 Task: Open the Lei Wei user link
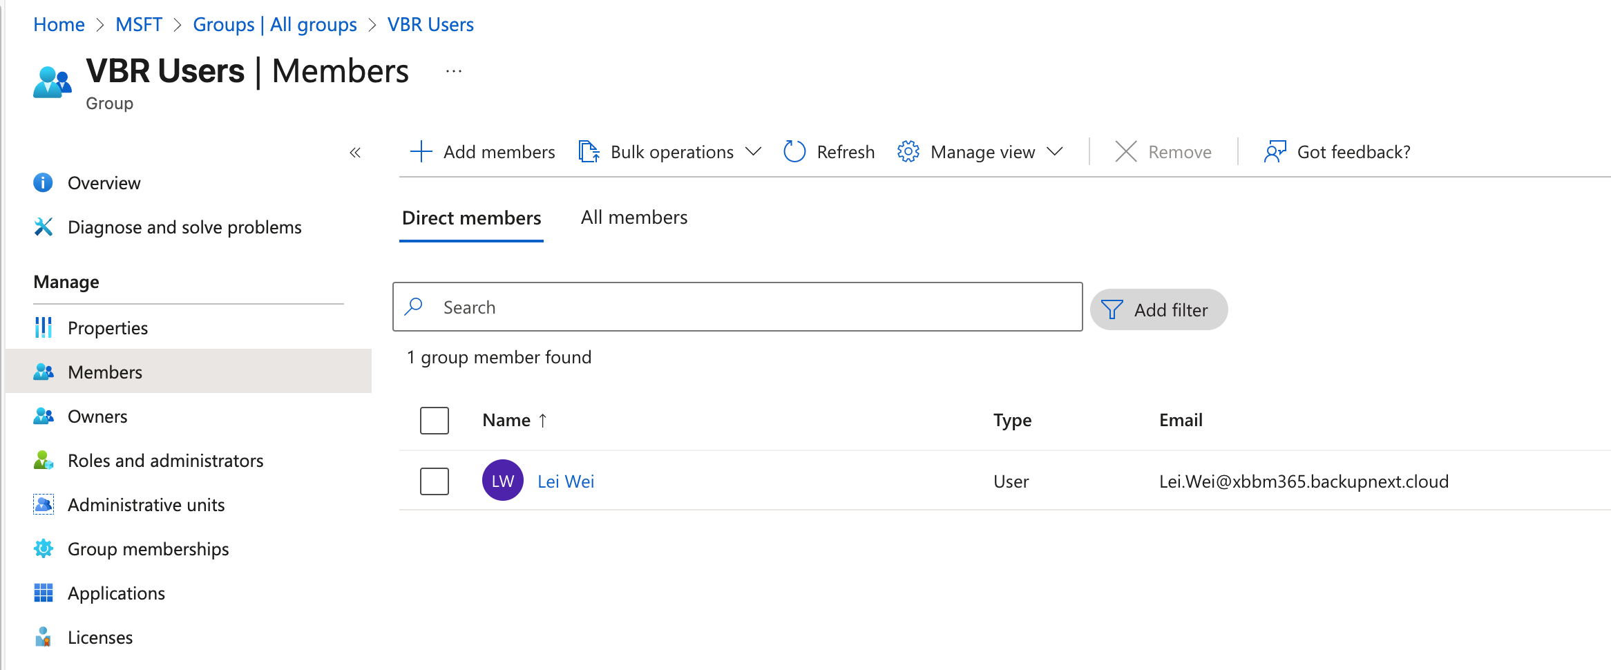click(565, 481)
